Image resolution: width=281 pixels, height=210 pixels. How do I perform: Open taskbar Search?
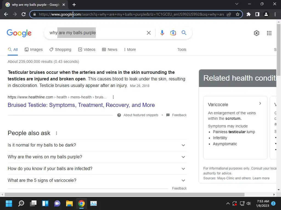(x=21, y=203)
